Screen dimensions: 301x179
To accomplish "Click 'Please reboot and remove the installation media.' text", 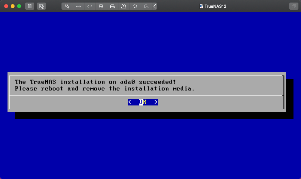I will coord(105,89).
